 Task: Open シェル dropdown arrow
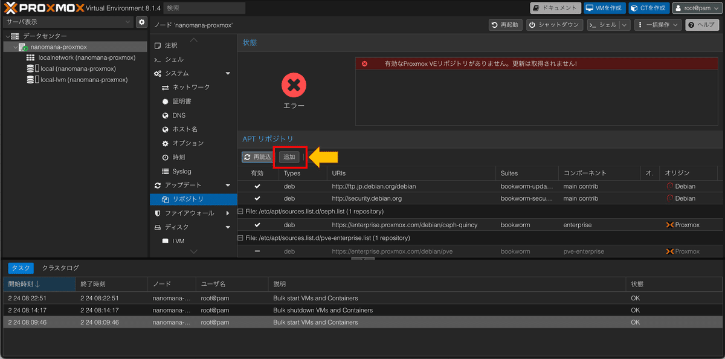pos(624,25)
